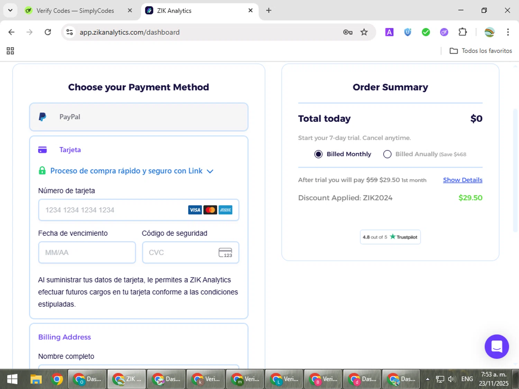519x389 pixels.
Task: View site information icon in address bar
Action: point(70,32)
